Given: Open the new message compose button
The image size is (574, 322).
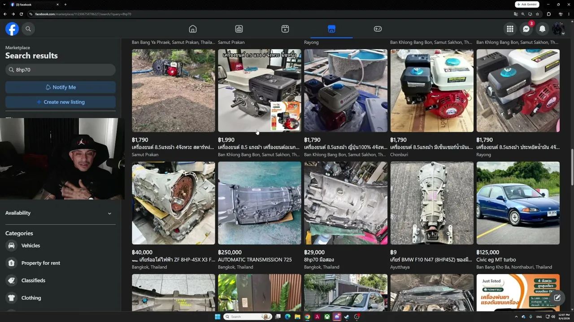Looking at the screenshot, I should [x=557, y=298].
